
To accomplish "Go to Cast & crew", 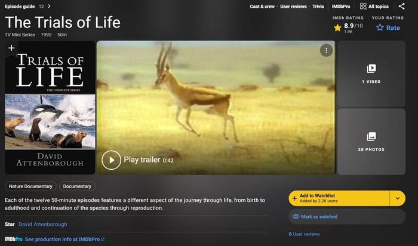I will point(262,7).
